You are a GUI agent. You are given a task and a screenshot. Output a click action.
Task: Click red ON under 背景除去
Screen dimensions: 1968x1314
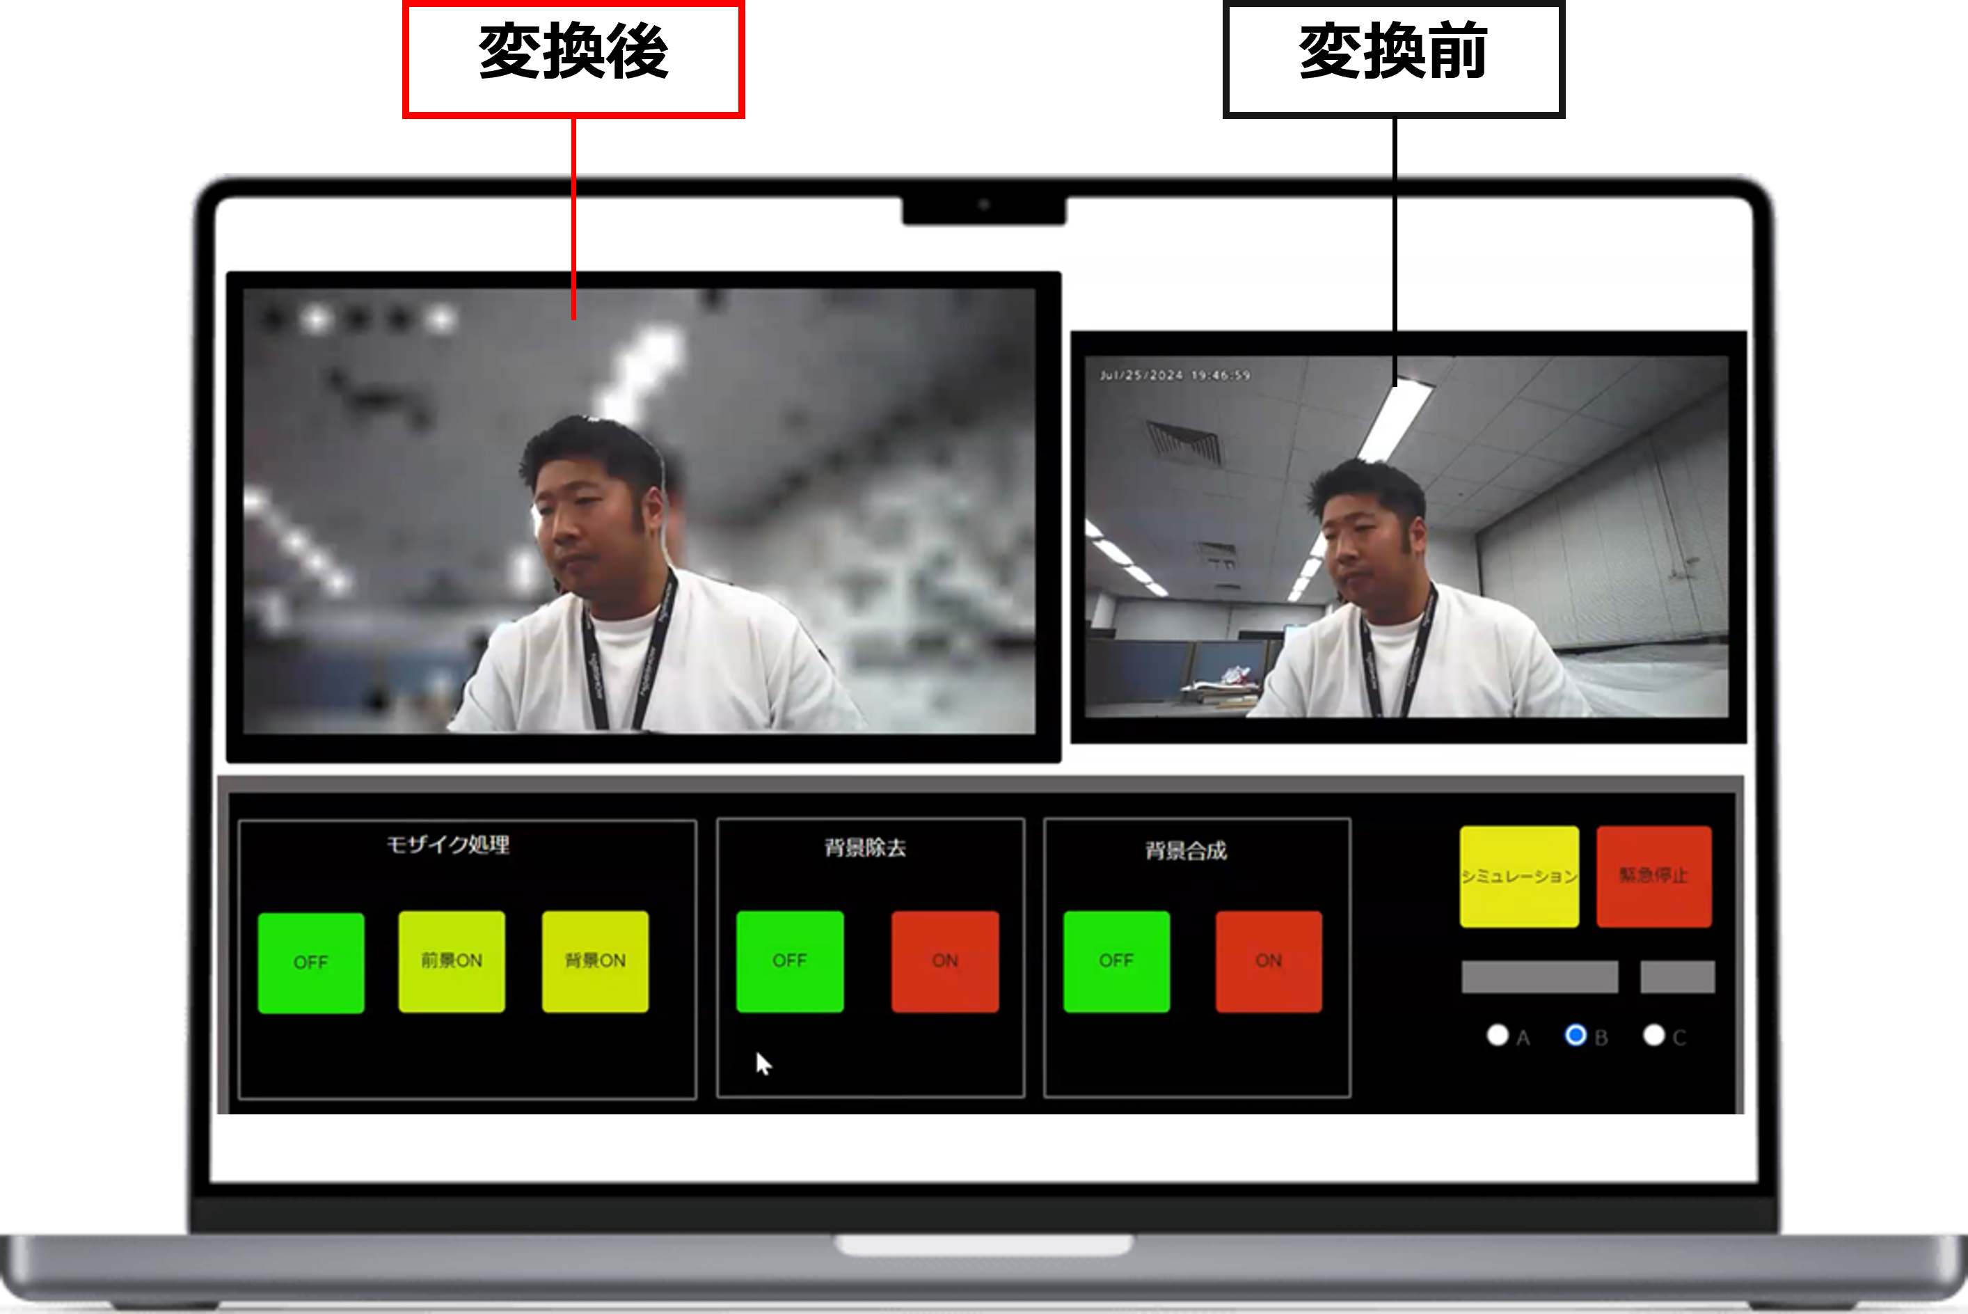[945, 961]
